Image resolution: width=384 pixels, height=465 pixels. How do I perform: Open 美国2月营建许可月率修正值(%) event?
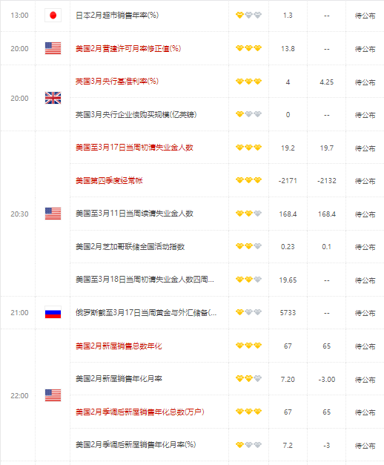128,48
